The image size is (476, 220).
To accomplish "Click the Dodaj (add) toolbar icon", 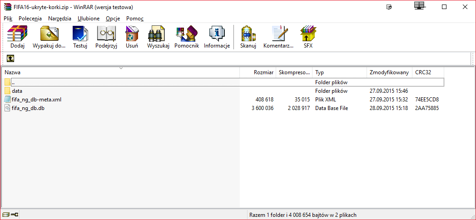I will pyautogui.click(x=18, y=37).
